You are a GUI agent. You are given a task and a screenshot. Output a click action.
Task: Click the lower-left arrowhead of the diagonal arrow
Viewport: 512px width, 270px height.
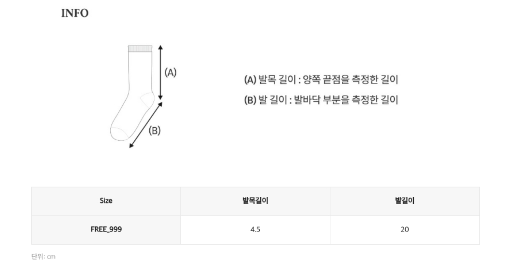click(x=131, y=145)
